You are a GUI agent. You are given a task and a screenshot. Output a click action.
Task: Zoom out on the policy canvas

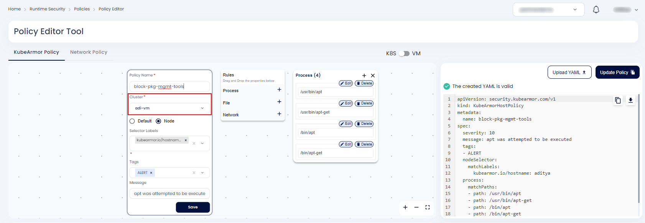point(416,207)
